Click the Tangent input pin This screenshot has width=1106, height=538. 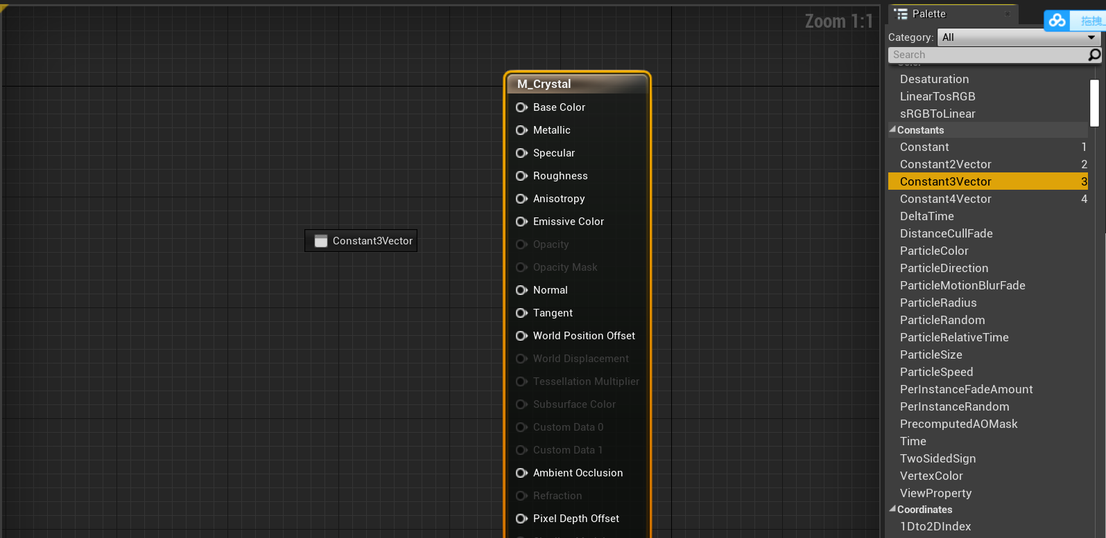(521, 313)
